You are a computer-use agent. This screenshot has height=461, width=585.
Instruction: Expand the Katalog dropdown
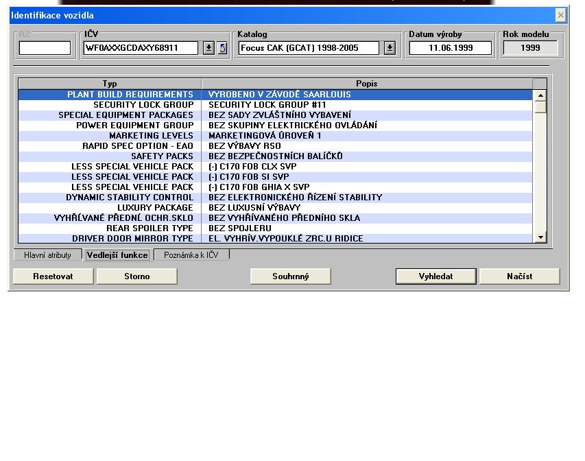[390, 48]
